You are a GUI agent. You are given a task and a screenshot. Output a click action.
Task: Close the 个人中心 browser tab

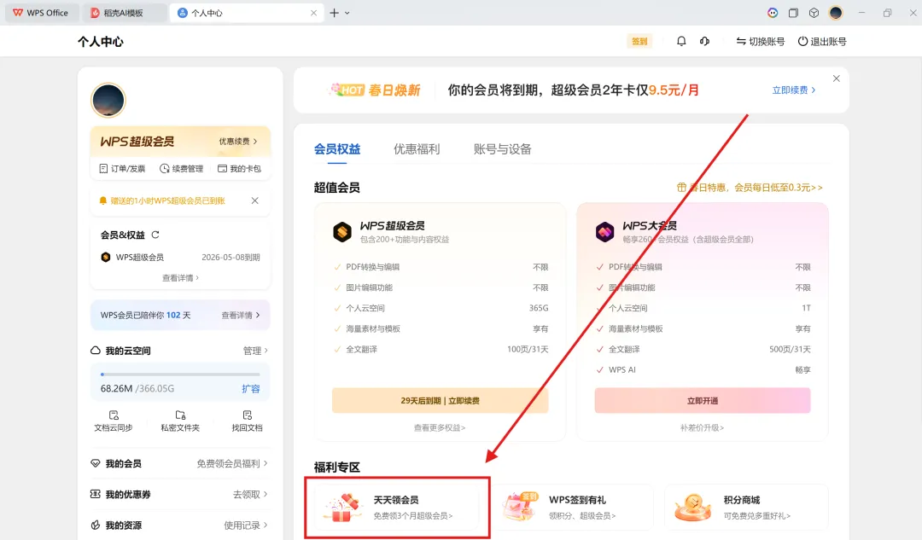pyautogui.click(x=313, y=12)
